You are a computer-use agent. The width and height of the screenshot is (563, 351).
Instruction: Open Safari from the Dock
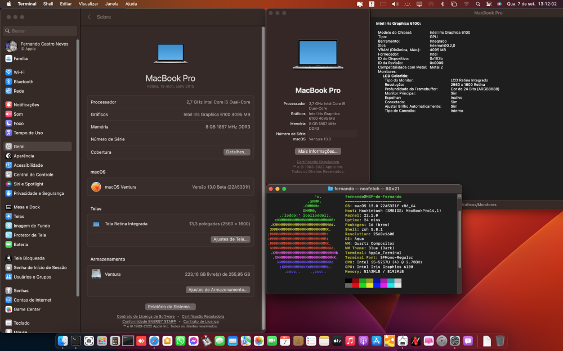pos(154,341)
